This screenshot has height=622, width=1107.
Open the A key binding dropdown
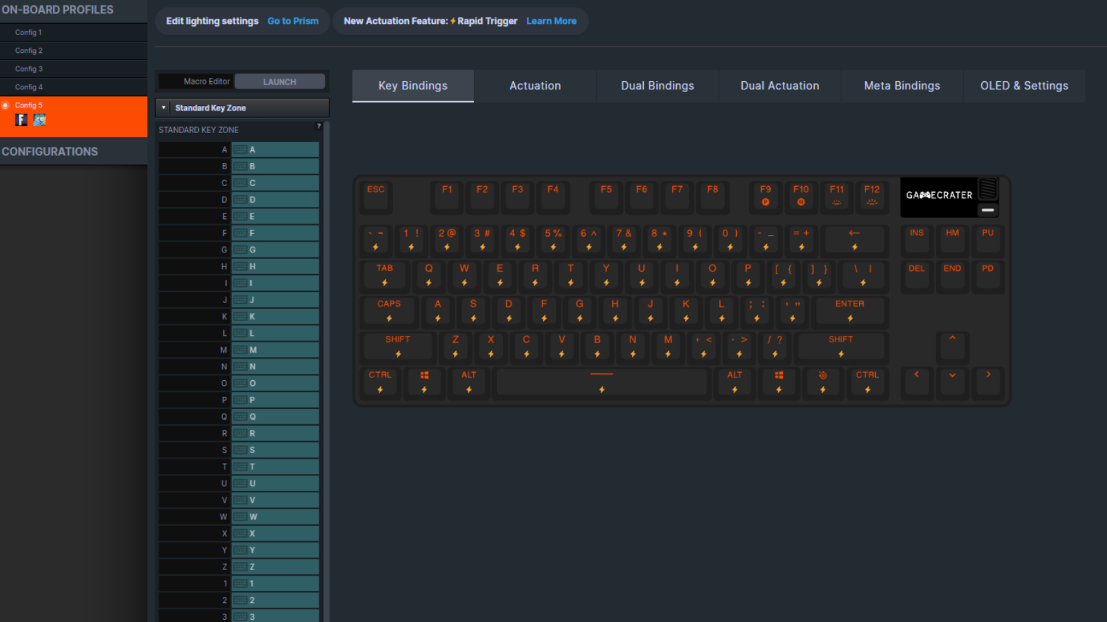275,149
